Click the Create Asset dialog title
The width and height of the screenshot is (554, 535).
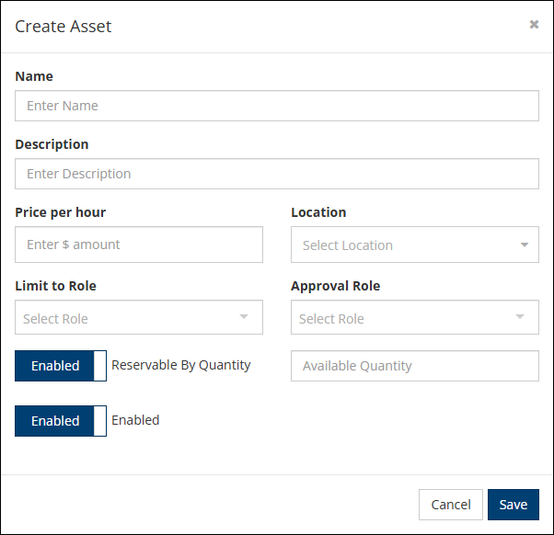click(63, 27)
